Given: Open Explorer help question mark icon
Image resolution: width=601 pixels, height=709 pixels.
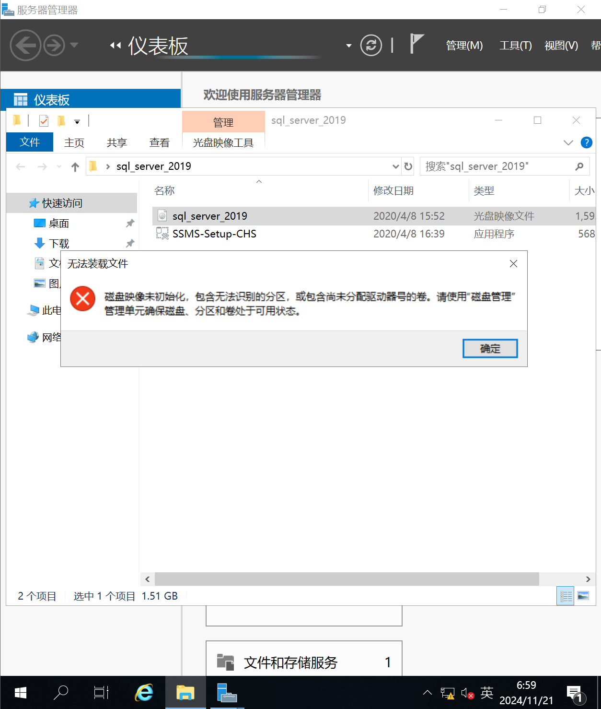Looking at the screenshot, I should click(586, 142).
